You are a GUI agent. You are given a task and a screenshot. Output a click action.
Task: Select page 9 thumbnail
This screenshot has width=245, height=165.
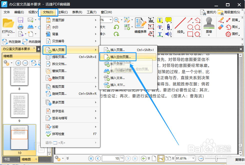click(19, 105)
